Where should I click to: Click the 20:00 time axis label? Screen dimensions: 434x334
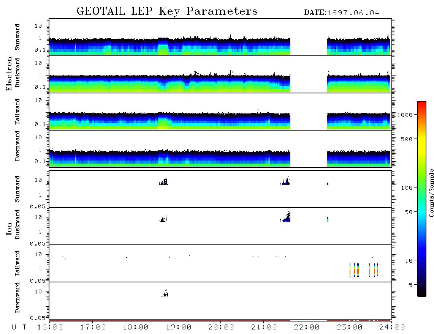221,327
